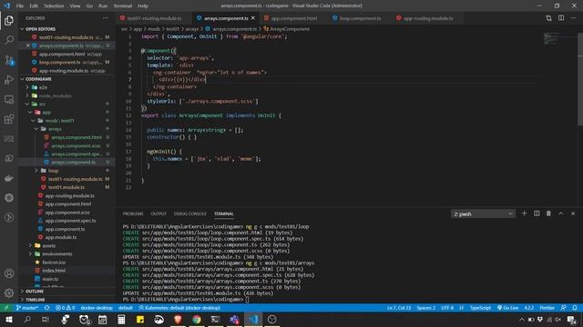Open the Terminal menu

122,6
